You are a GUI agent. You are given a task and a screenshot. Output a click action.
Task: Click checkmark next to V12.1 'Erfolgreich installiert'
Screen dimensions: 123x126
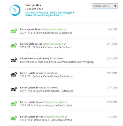pos(65,29)
